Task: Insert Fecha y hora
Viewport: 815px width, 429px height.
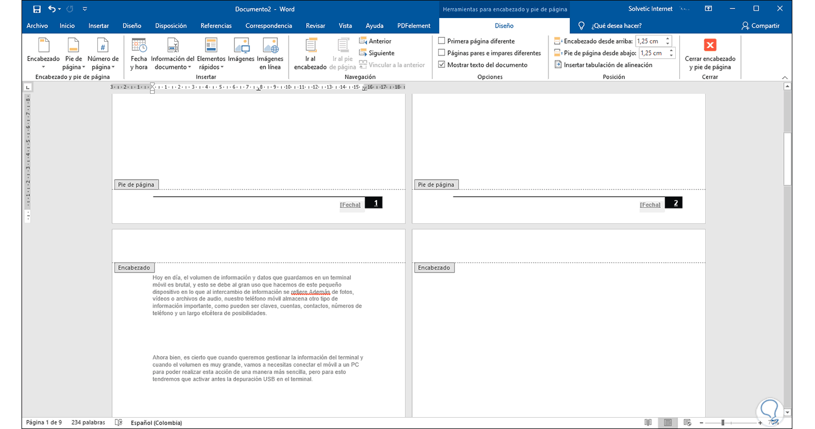Action: [139, 54]
